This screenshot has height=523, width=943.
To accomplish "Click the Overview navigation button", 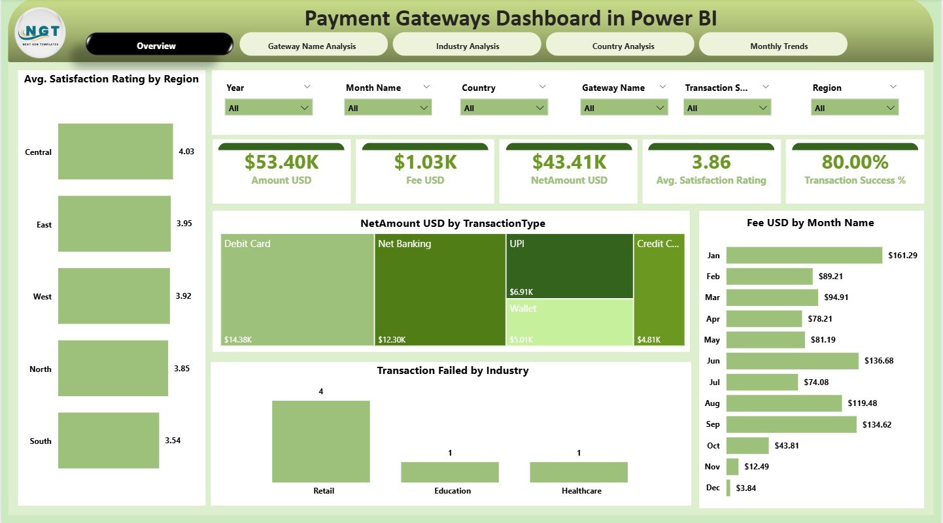I will [156, 46].
